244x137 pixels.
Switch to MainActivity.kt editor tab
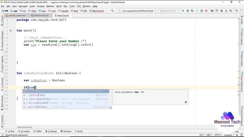coord(41,15)
